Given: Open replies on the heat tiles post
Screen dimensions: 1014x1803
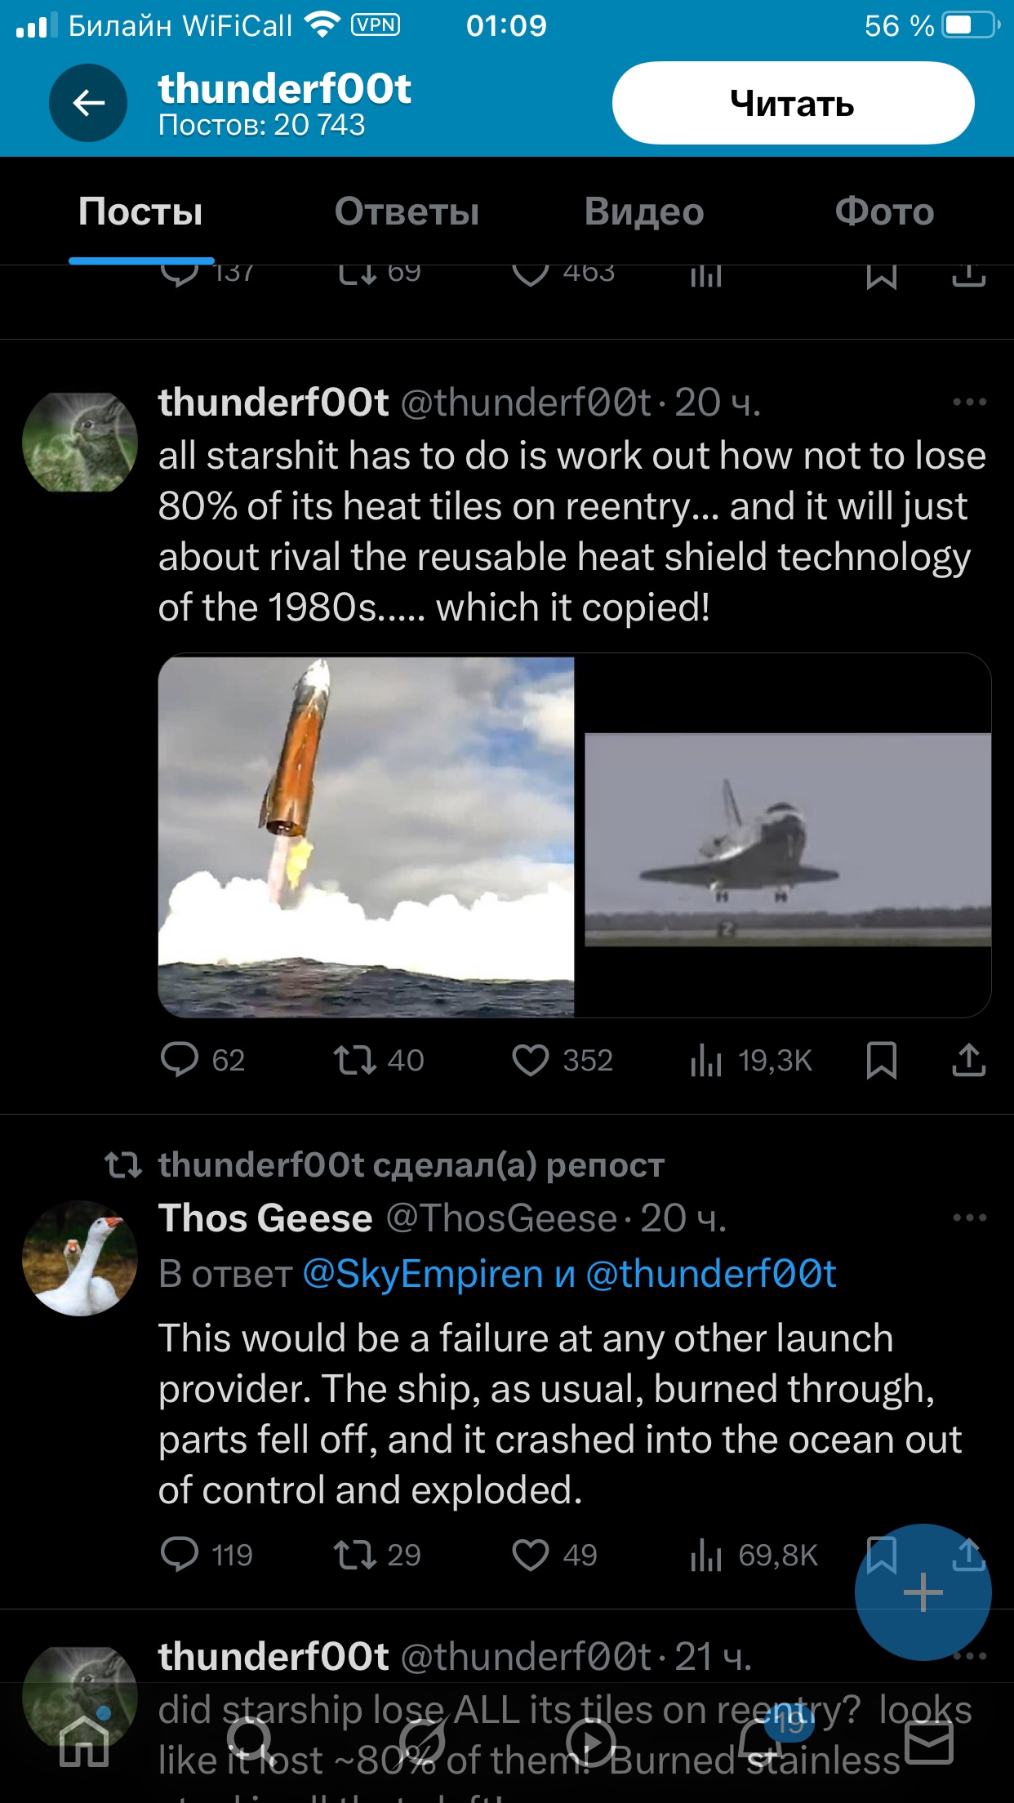Looking at the screenshot, I should pos(180,1060).
